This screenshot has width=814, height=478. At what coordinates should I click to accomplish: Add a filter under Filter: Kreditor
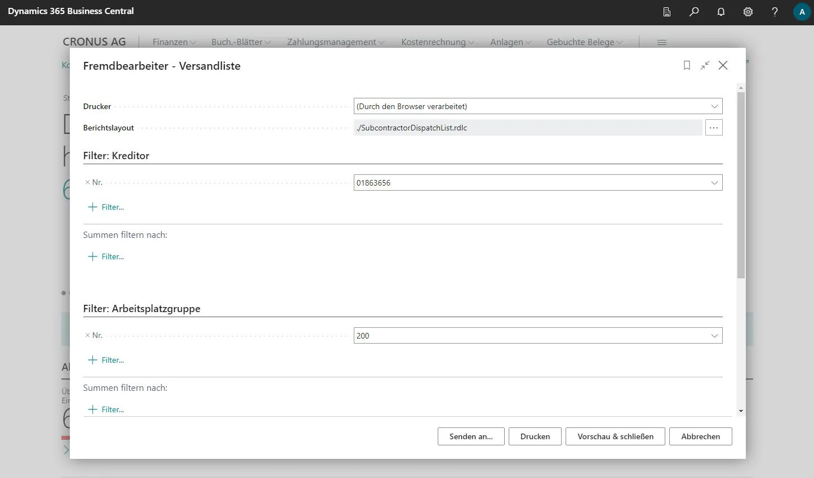coord(106,207)
